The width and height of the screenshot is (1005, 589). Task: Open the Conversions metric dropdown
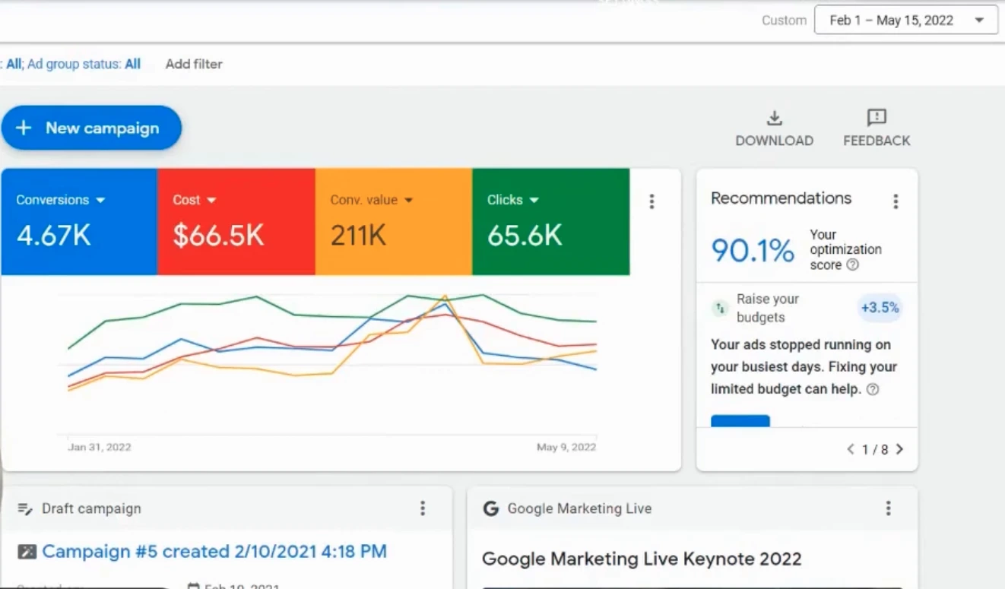(x=61, y=200)
